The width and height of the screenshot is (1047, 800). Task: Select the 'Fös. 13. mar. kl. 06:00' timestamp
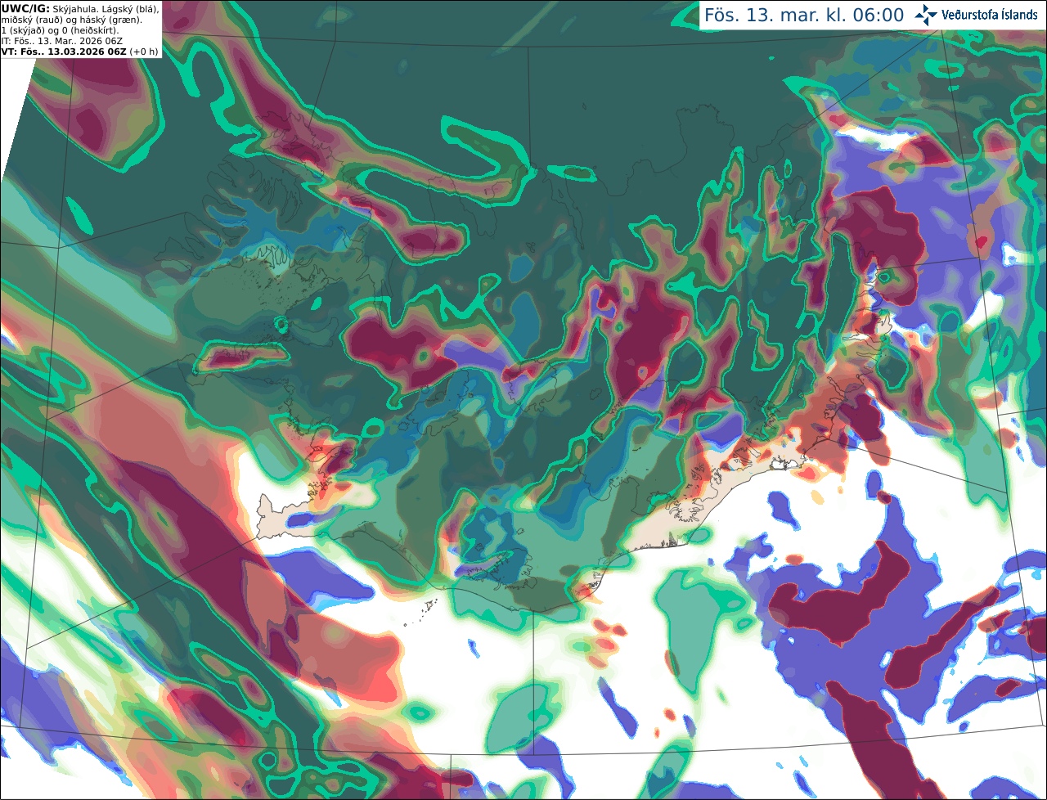coord(804,15)
